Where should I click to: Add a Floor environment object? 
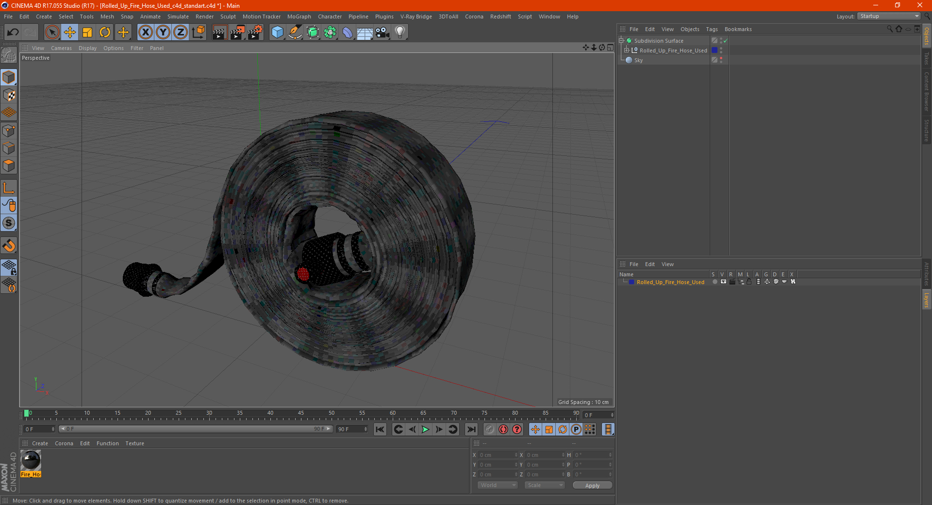tap(365, 33)
